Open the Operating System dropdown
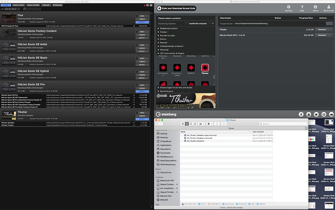This screenshot has height=210, width=335. pos(200,24)
